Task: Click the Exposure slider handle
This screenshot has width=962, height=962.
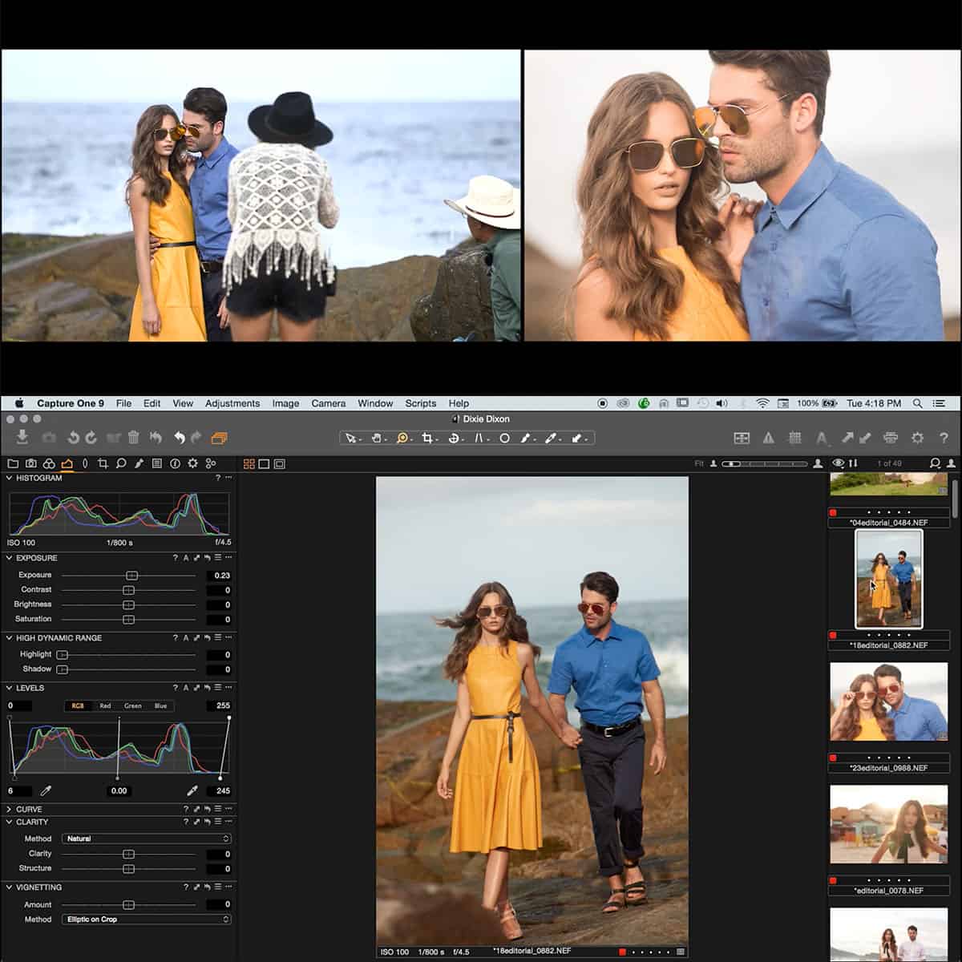Action: point(132,576)
